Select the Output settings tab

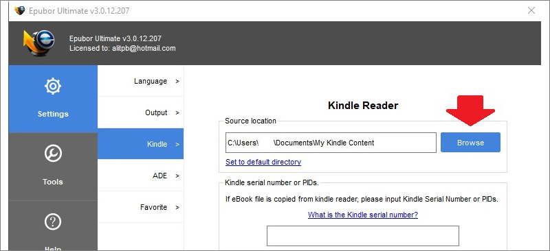pyautogui.click(x=141, y=112)
